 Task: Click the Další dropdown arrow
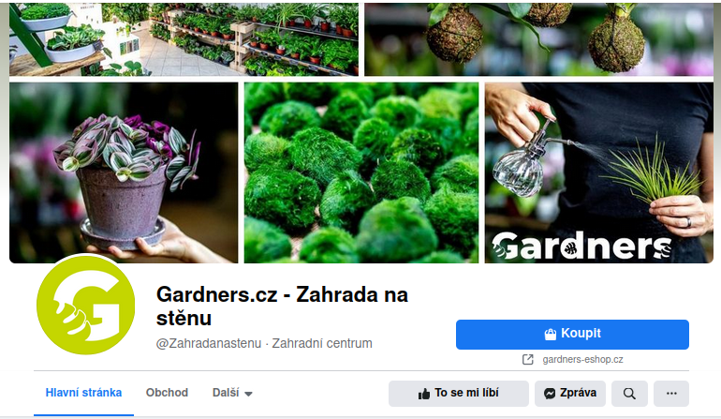pyautogui.click(x=248, y=394)
